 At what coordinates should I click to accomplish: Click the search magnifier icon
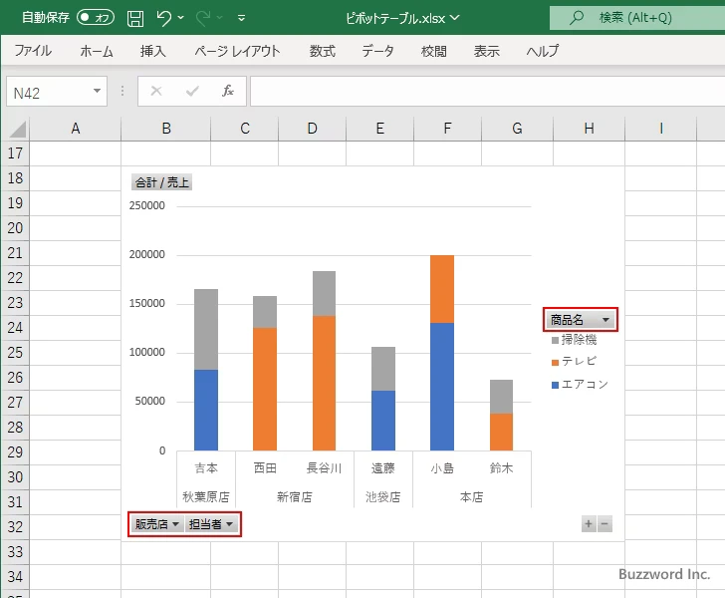pyautogui.click(x=576, y=18)
